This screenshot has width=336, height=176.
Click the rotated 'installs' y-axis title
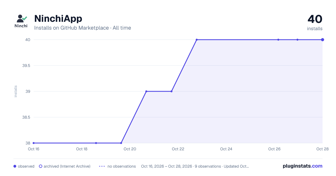16,91
